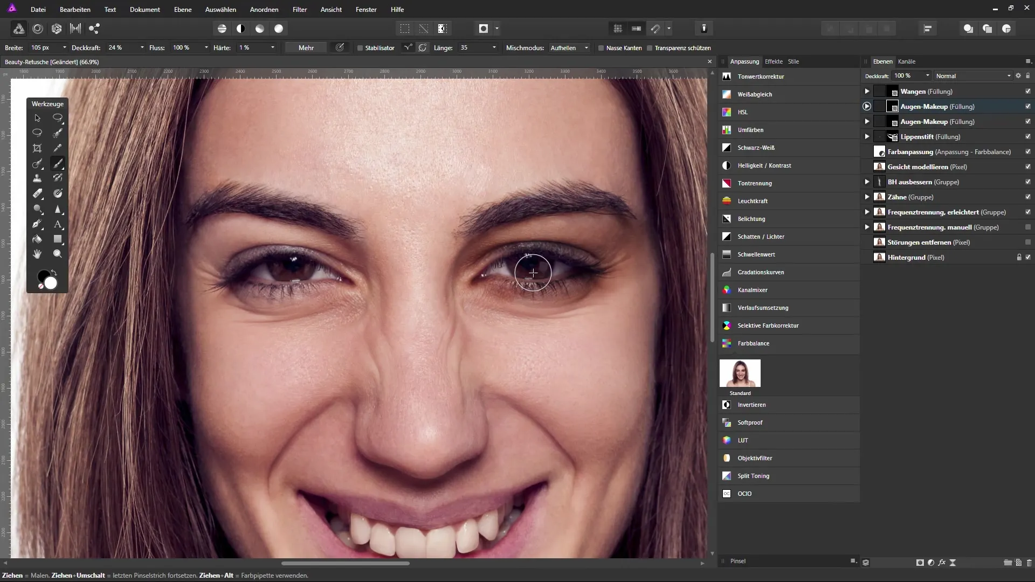Expand the Wangen layer

pyautogui.click(x=867, y=91)
